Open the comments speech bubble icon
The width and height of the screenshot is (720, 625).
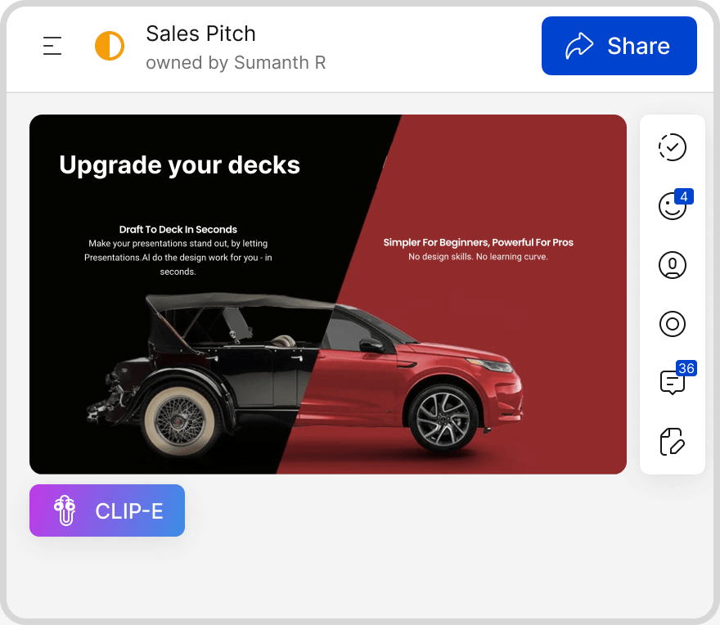[671, 383]
